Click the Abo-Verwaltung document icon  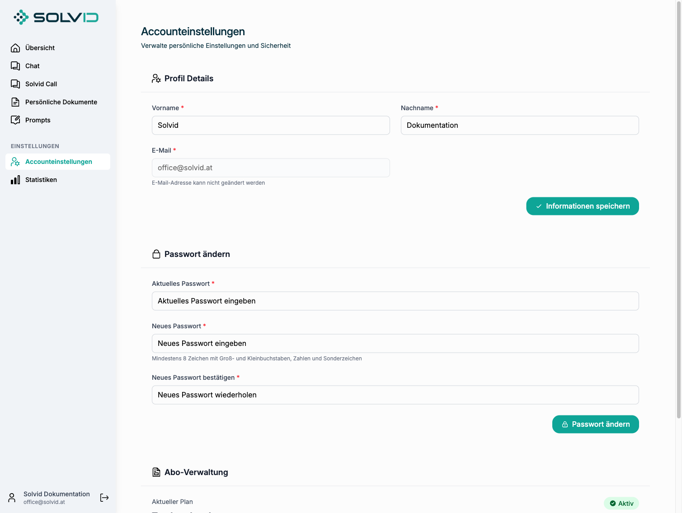(x=156, y=472)
